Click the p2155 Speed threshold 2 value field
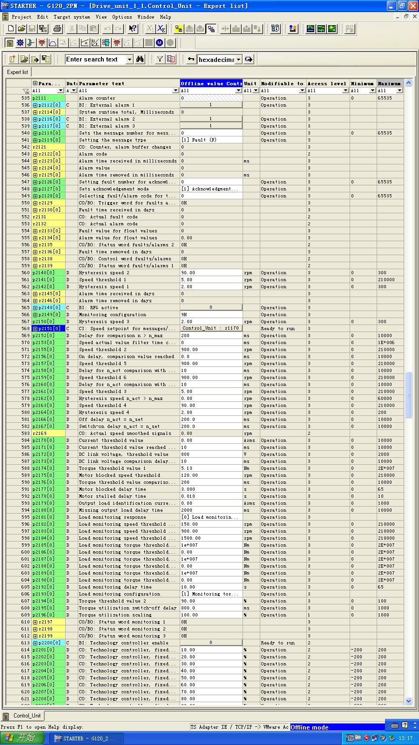 tap(211, 350)
